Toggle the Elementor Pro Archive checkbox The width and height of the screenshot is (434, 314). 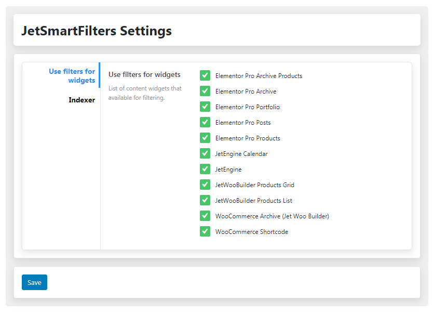pyautogui.click(x=205, y=91)
